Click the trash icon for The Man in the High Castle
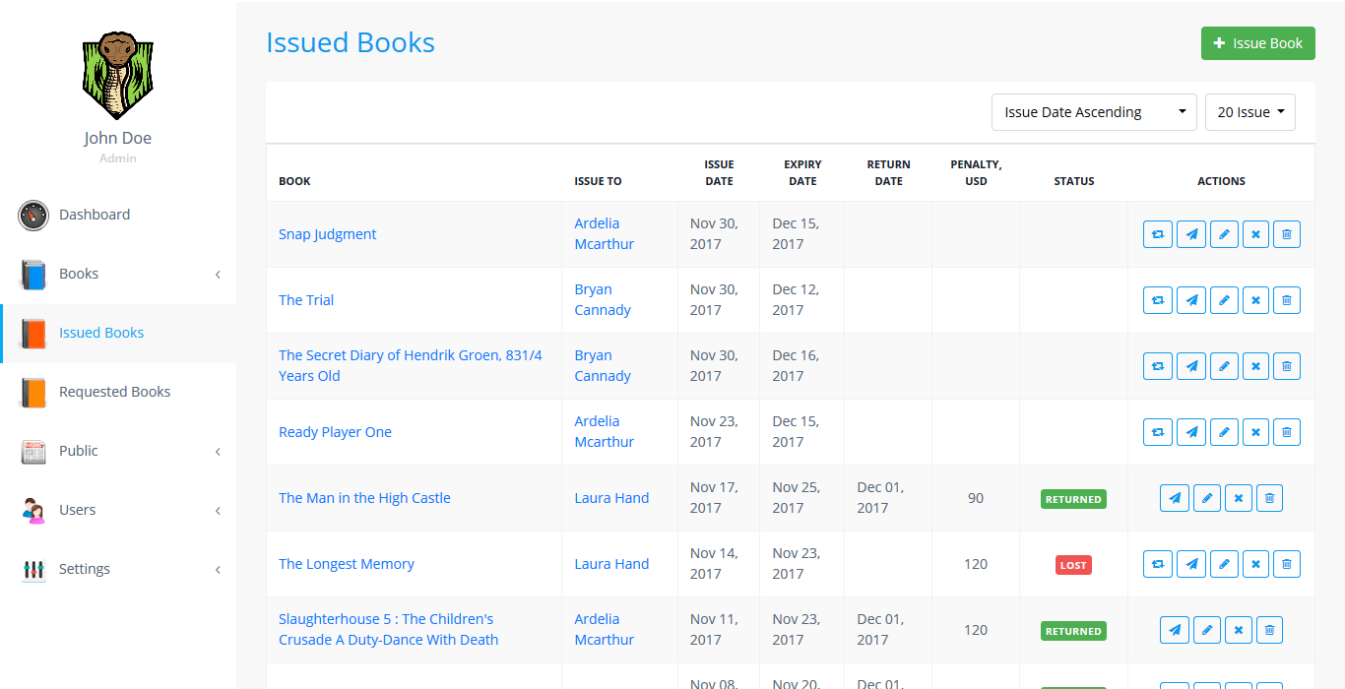Viewport: 1345px width, 689px height. click(x=1269, y=498)
